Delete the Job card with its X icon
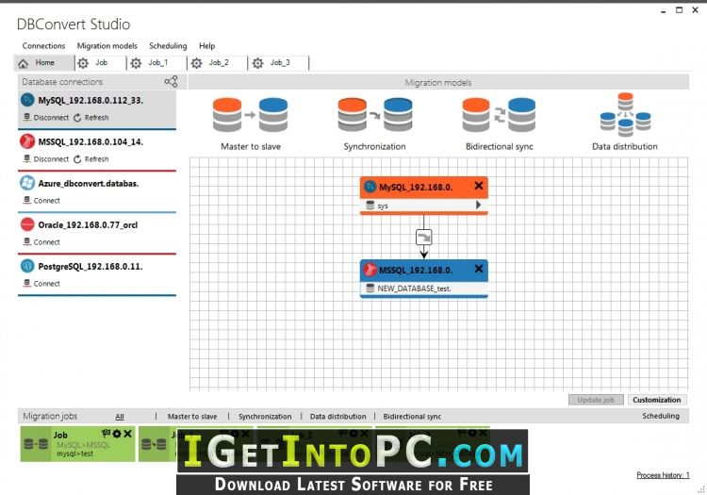Image resolution: width=707 pixels, height=495 pixels. 127,434
